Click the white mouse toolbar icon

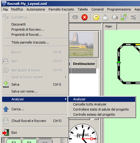[x=105, y=17]
